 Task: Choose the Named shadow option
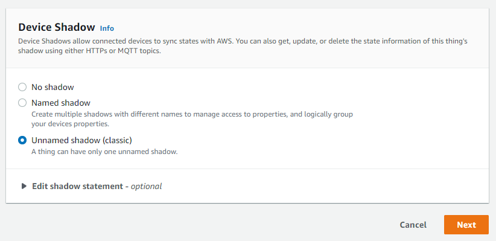[22, 103]
